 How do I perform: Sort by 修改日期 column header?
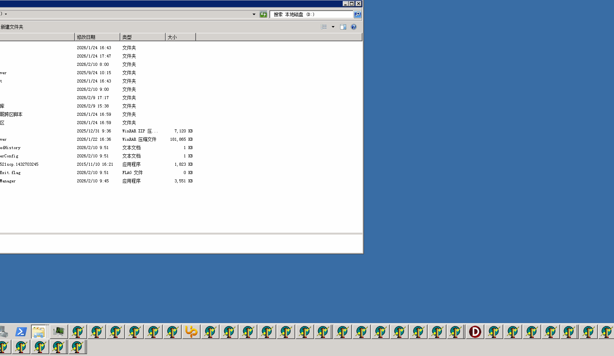[x=97, y=37]
